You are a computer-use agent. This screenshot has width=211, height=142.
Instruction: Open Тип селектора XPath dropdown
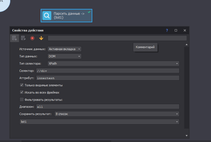pyautogui.click(x=113, y=63)
